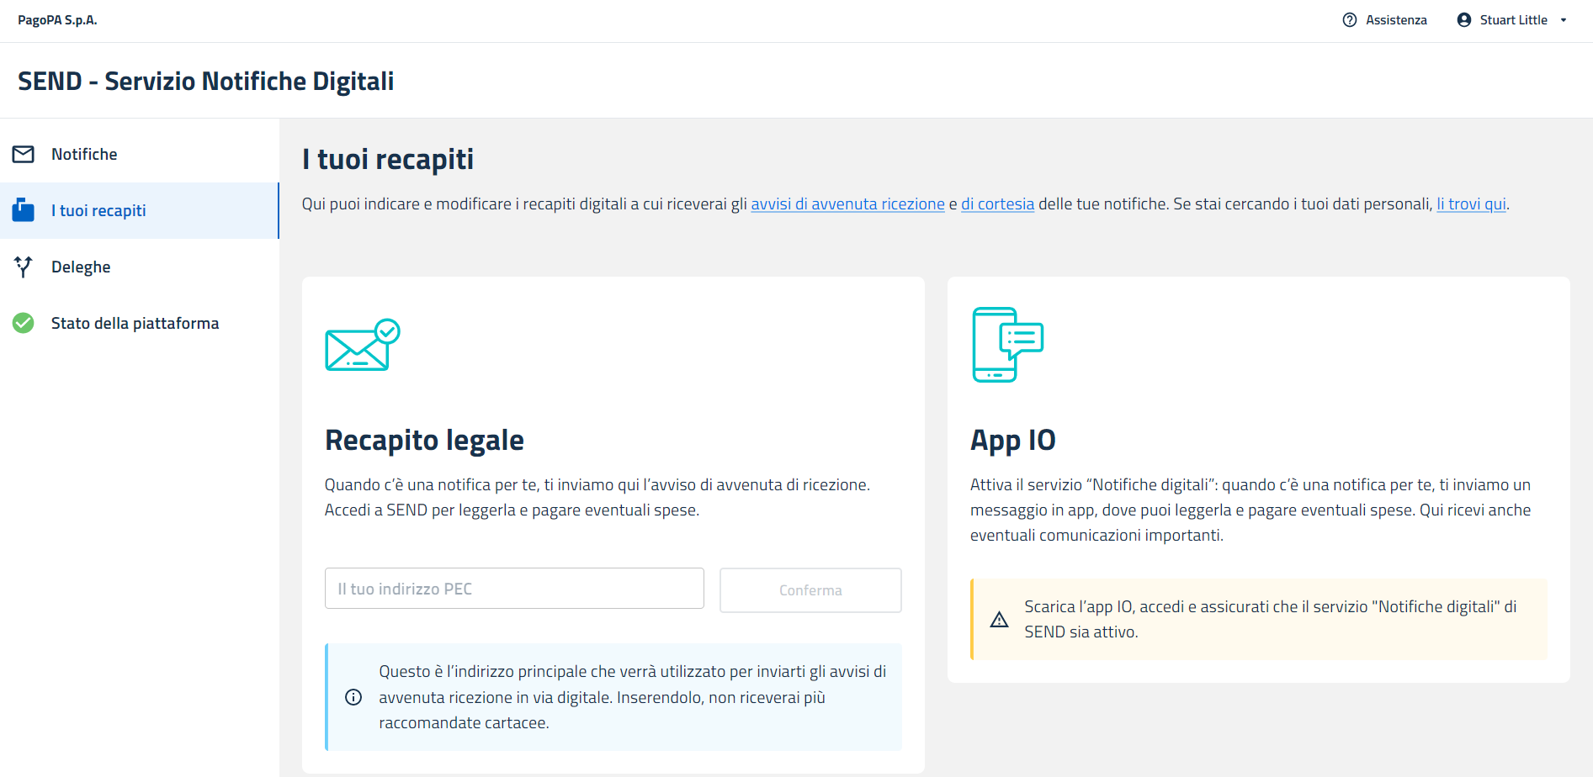Click the user account avatar icon

[1464, 20]
